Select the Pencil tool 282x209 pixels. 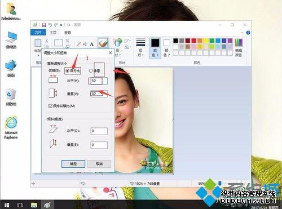pyautogui.click(x=78, y=44)
